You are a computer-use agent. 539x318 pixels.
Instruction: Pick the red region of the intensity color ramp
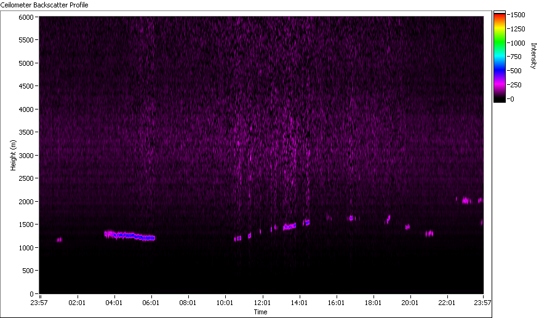[x=500, y=17]
